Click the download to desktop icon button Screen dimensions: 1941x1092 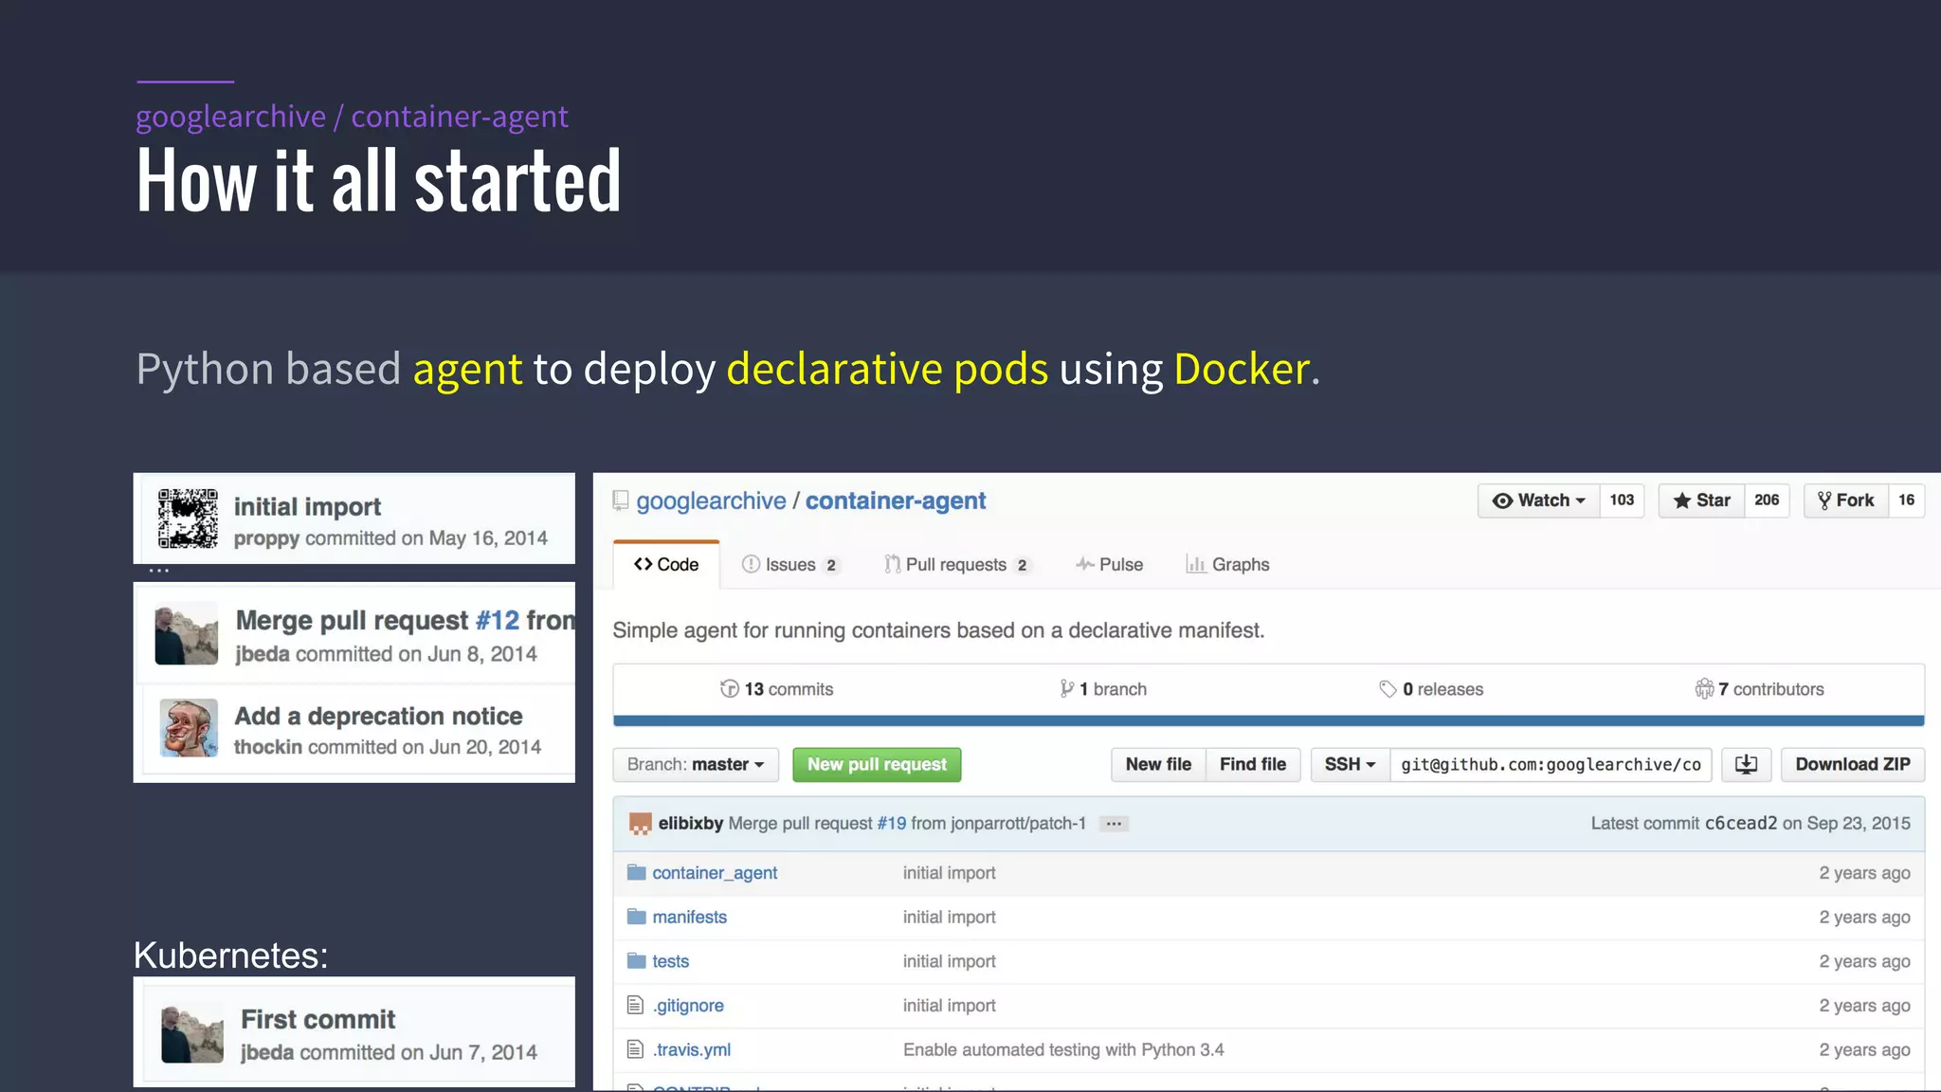1746,765
